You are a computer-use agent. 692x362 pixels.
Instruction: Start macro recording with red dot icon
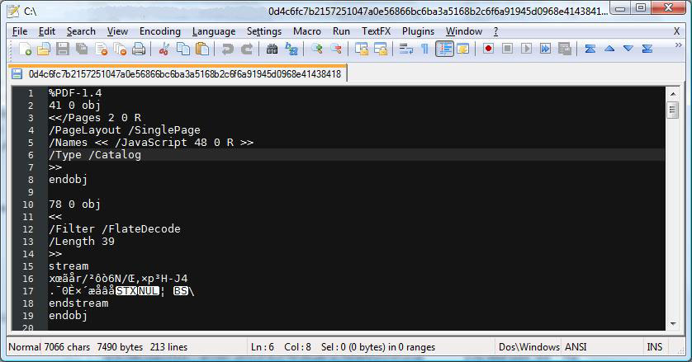[489, 49]
